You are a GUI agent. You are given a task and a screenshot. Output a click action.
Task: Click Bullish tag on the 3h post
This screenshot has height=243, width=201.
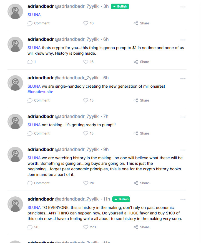pyautogui.click(x=120, y=6)
